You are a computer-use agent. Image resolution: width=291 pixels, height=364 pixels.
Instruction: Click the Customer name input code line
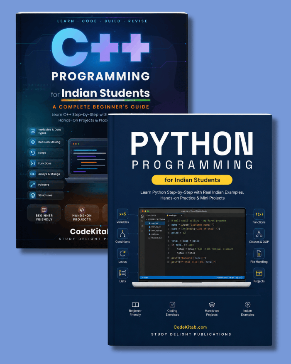point(193,225)
